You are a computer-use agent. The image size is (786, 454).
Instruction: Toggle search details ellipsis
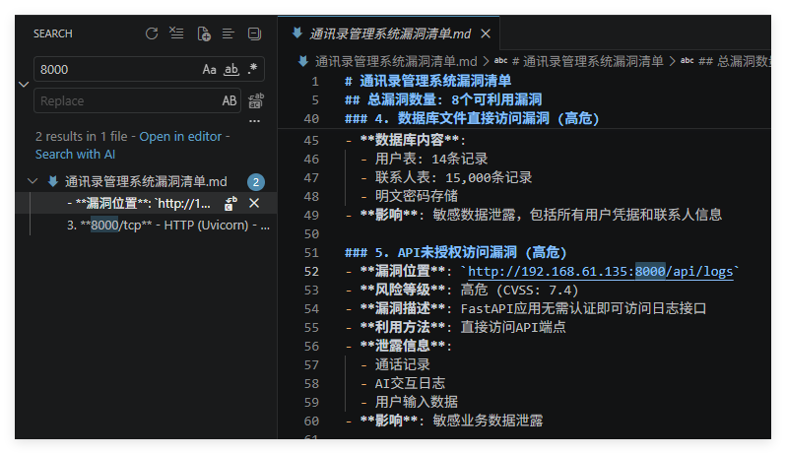[255, 121]
